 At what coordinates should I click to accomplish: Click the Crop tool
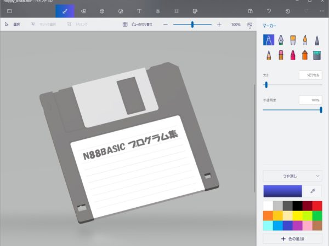coord(77,24)
